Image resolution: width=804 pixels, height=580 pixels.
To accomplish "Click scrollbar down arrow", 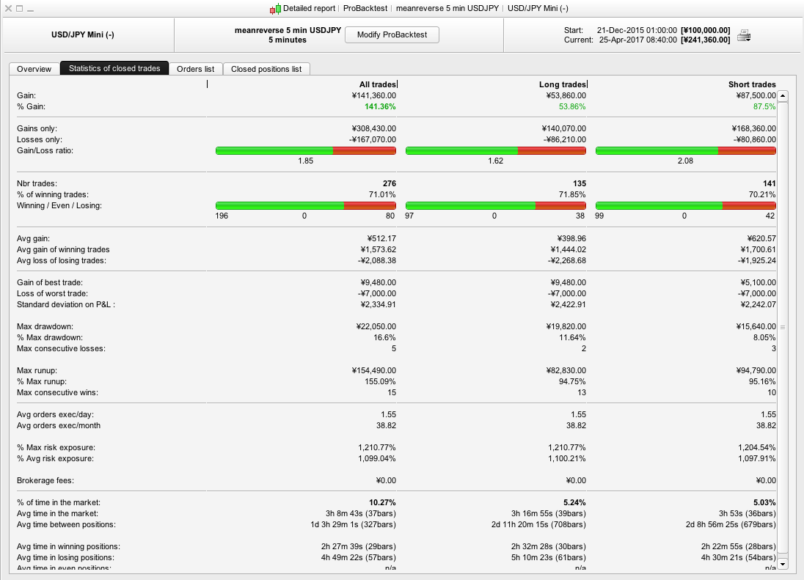I will pyautogui.click(x=783, y=564).
